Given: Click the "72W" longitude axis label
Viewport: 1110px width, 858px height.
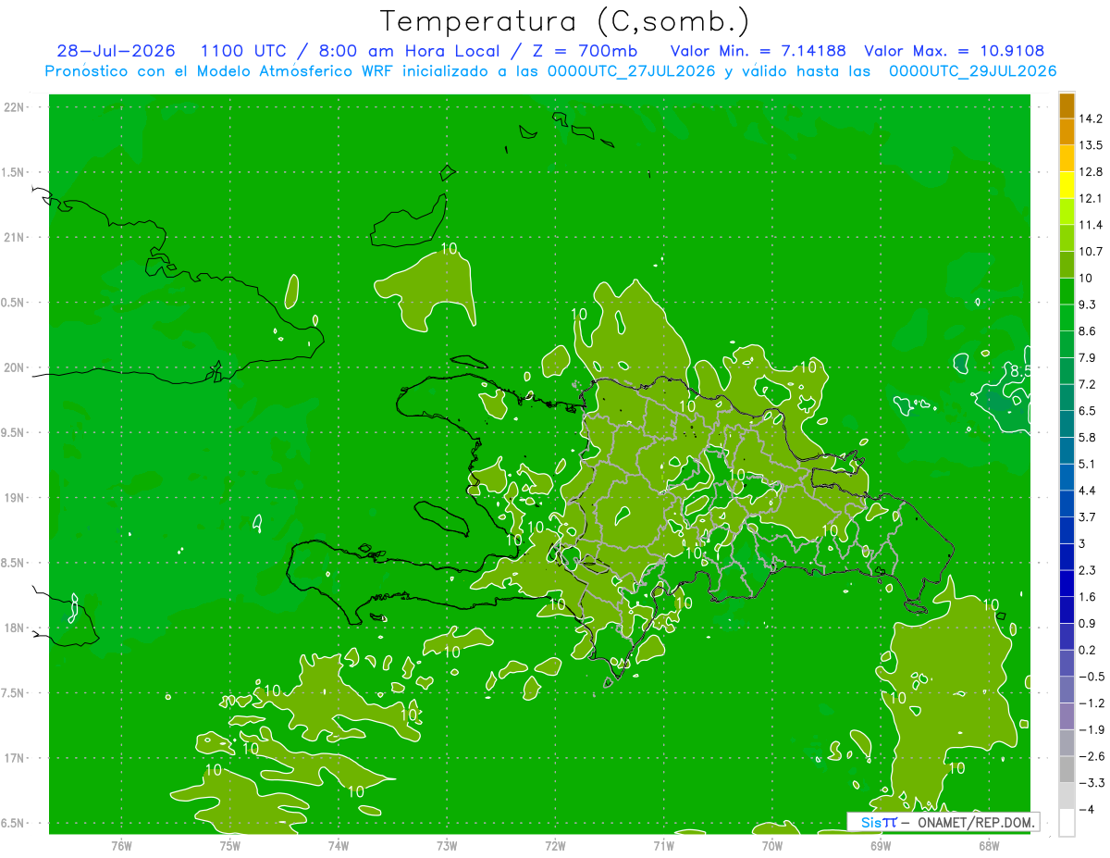Looking at the screenshot, I should 555,845.
